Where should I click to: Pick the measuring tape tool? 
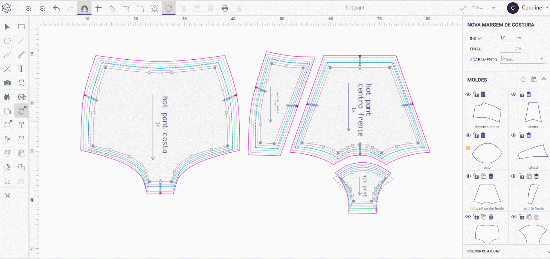click(22, 97)
